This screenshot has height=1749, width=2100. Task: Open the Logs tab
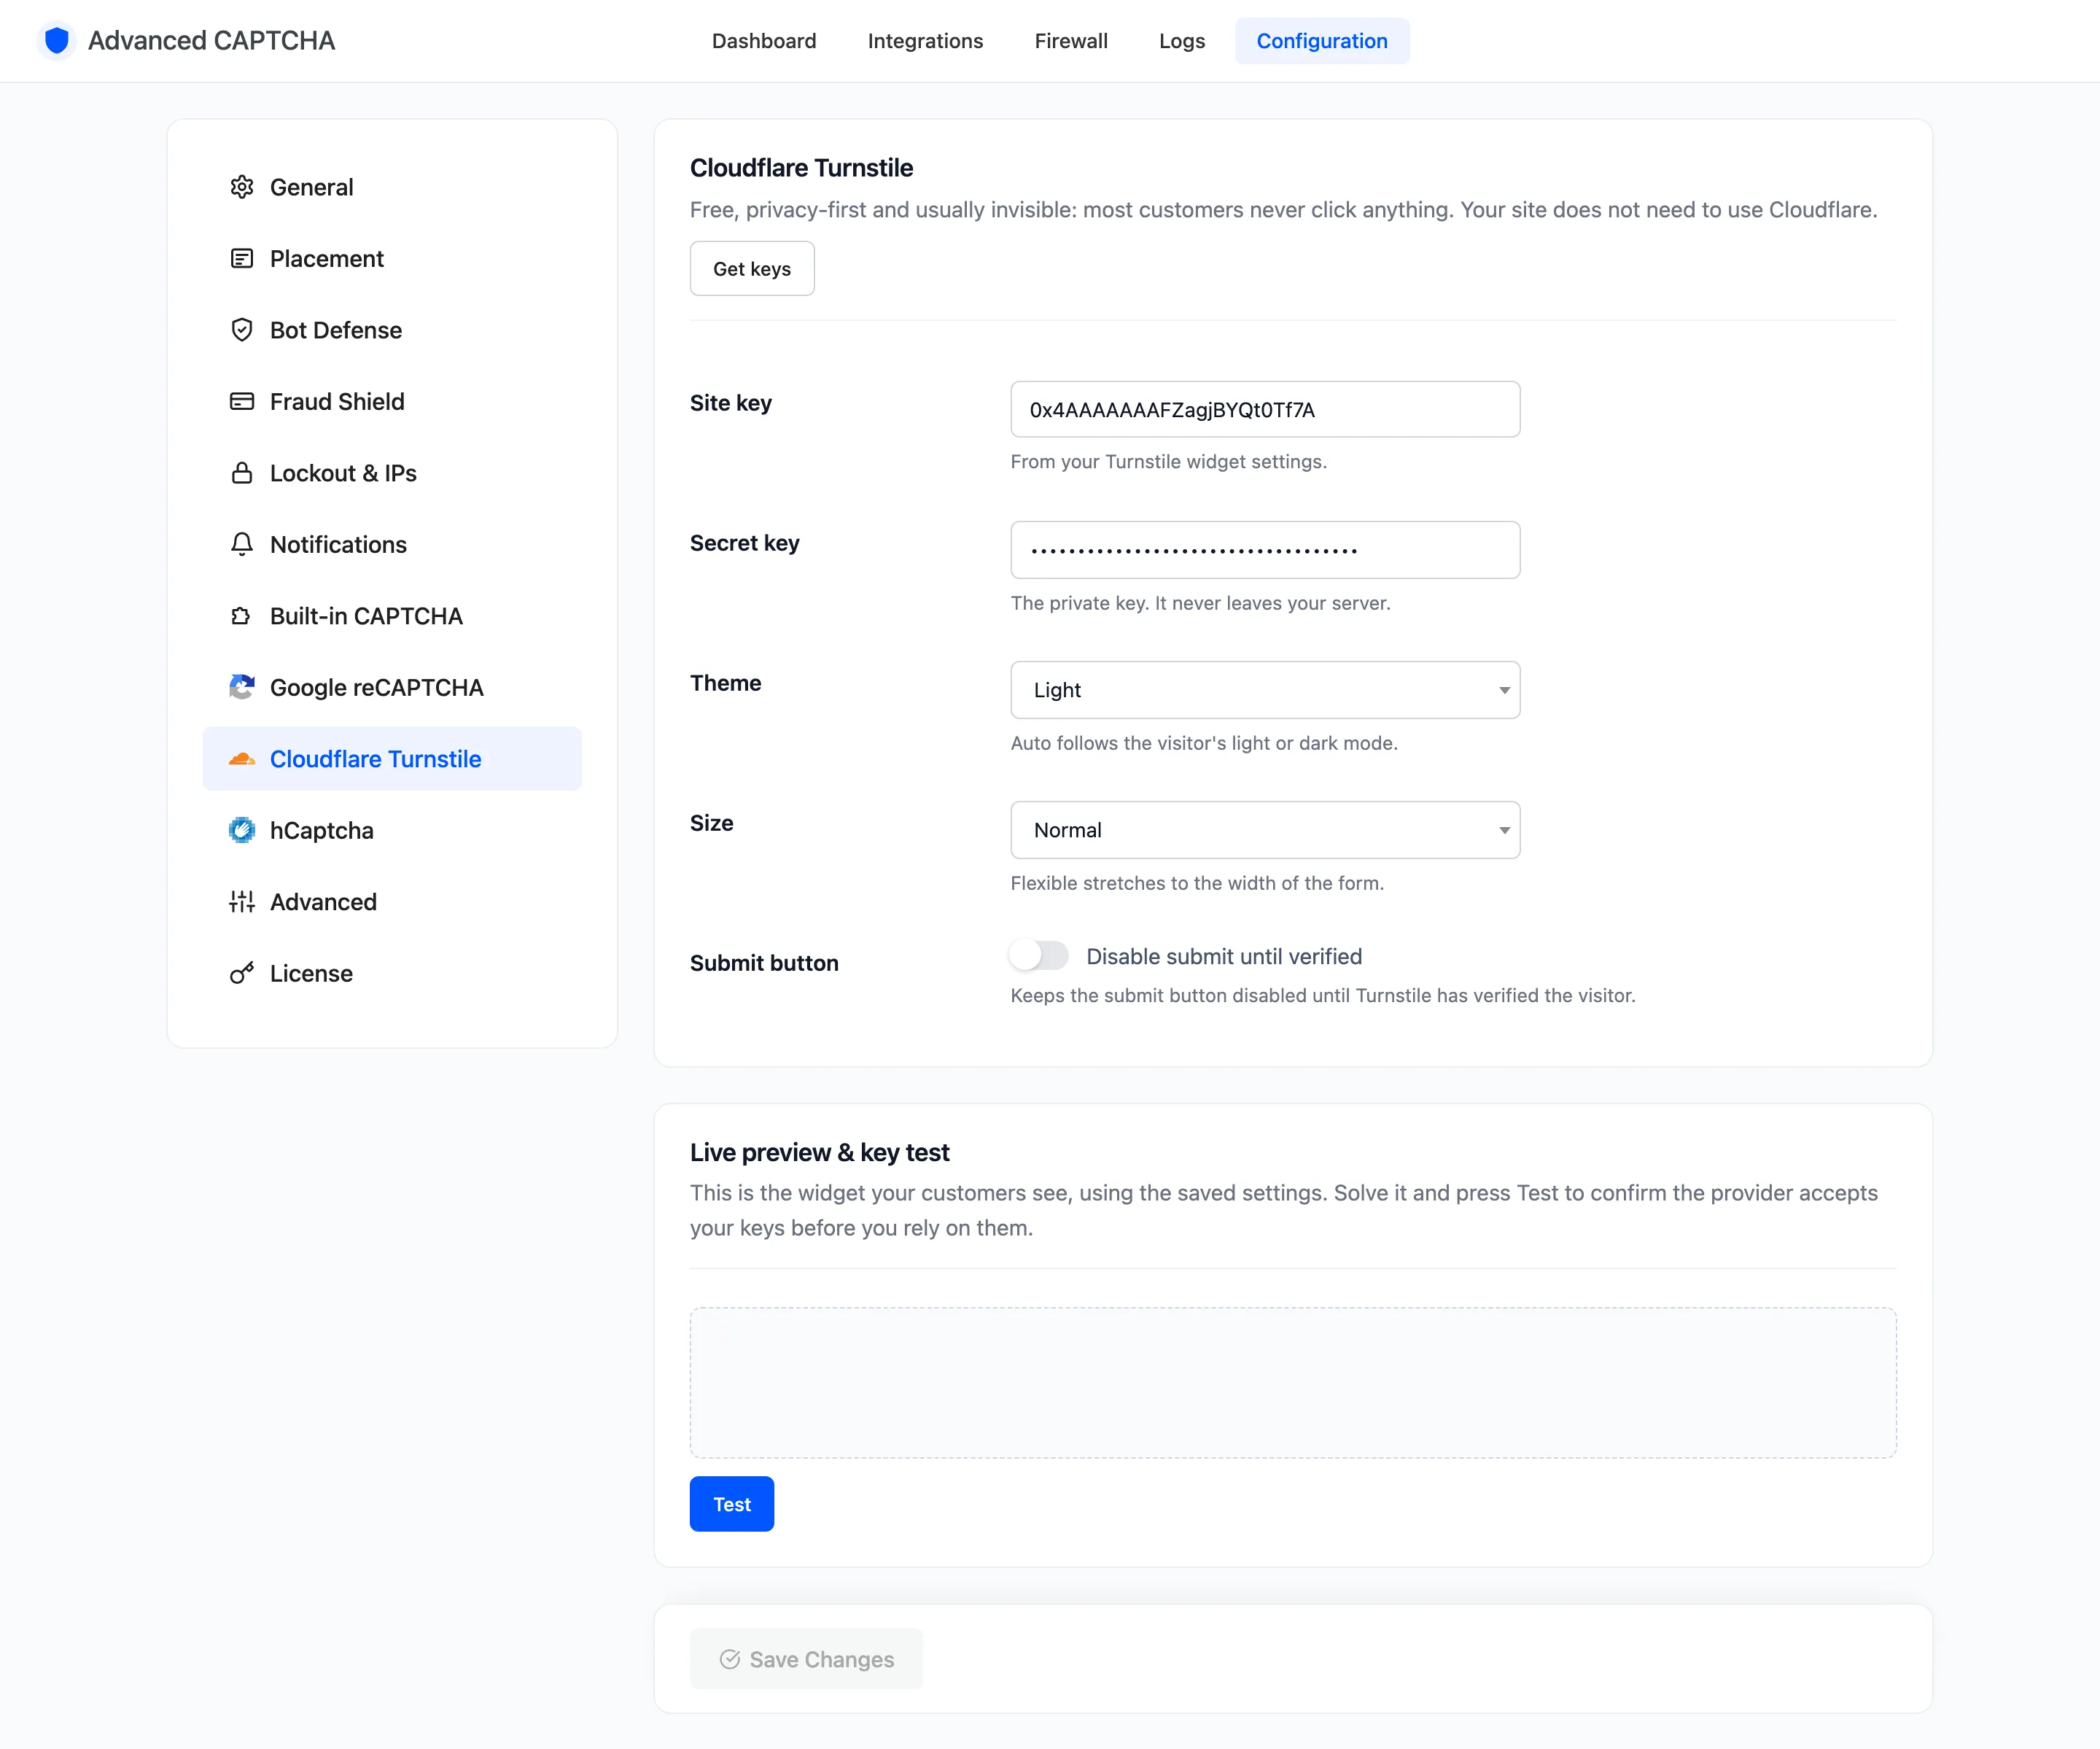click(1182, 41)
